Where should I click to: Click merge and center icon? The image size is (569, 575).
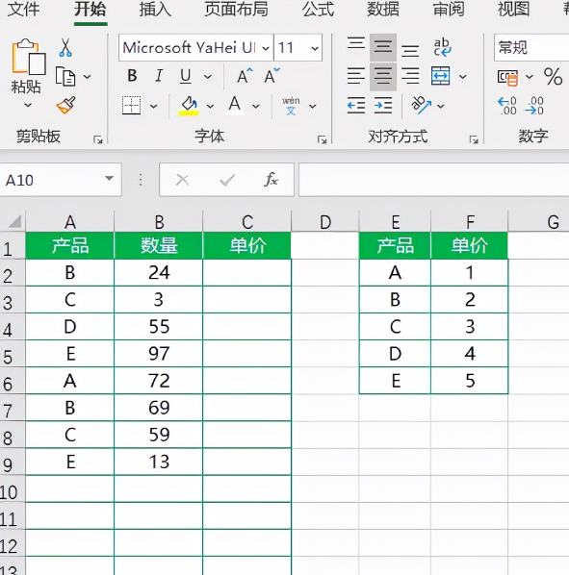click(x=441, y=76)
